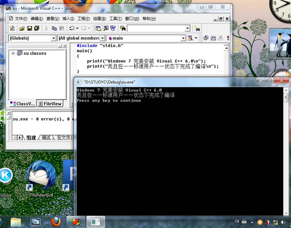
Task: Toggle the Output window icon
Action: click(x=106, y=28)
